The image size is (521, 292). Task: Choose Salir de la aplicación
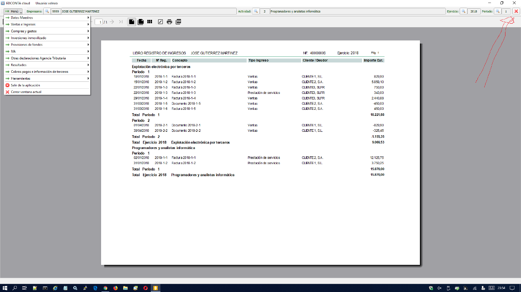pos(26,85)
